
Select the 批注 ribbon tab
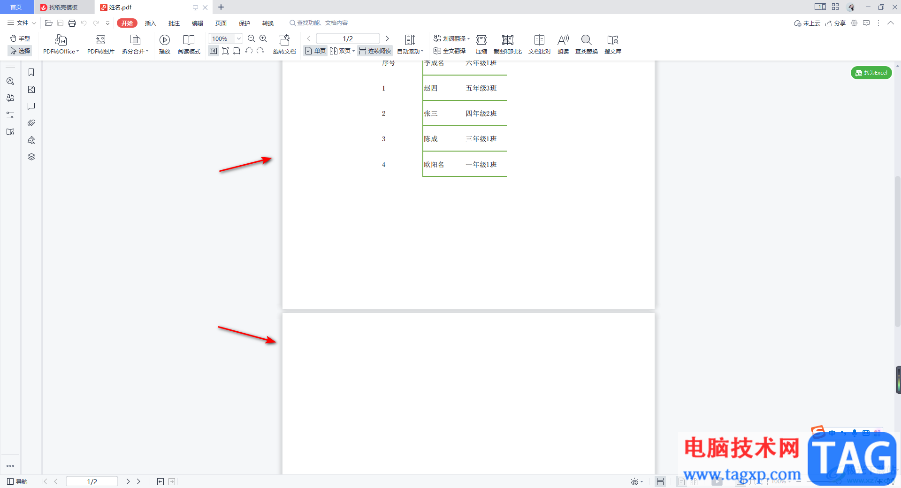click(174, 23)
